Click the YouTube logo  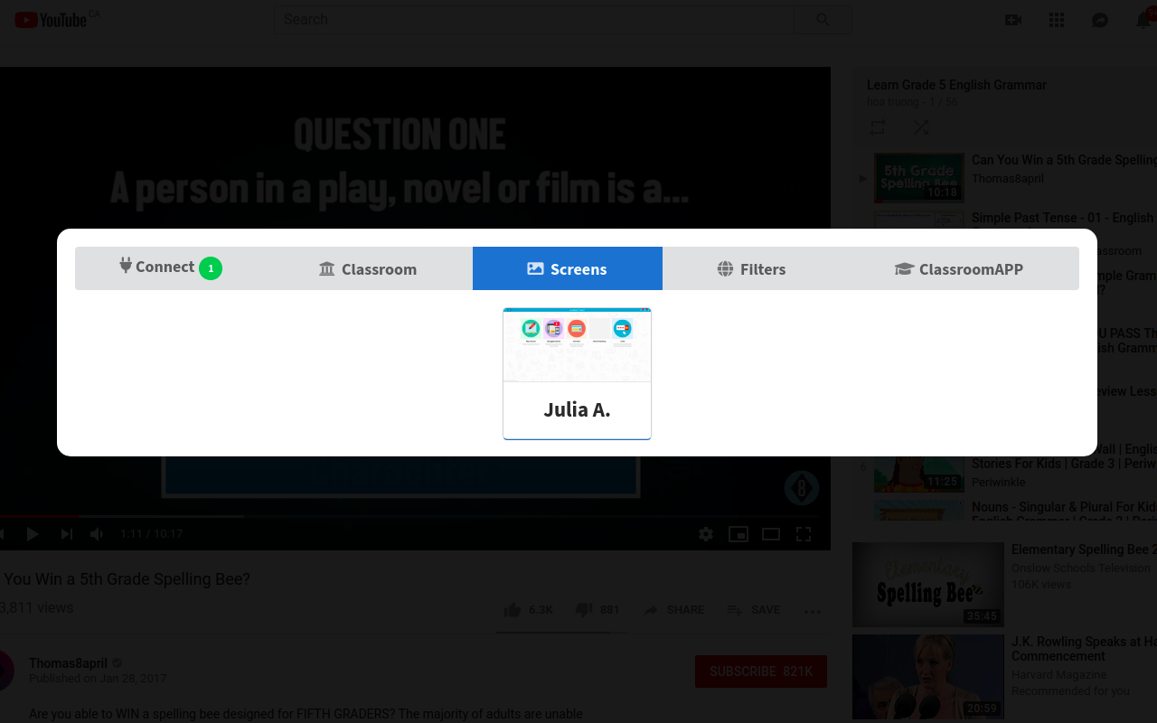click(52, 19)
